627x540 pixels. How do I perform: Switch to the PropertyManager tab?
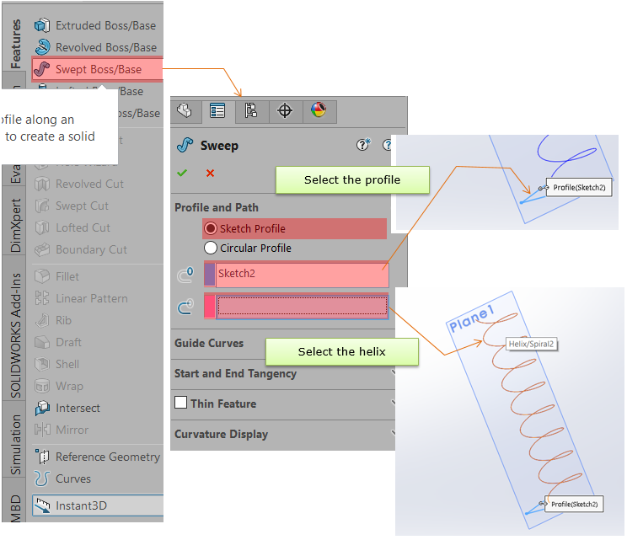218,110
